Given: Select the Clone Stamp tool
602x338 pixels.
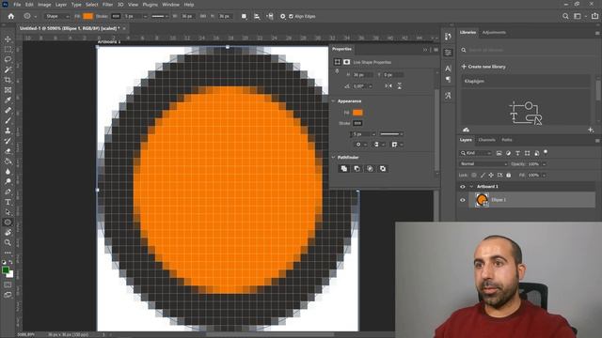Looking at the screenshot, I should 8,131.
